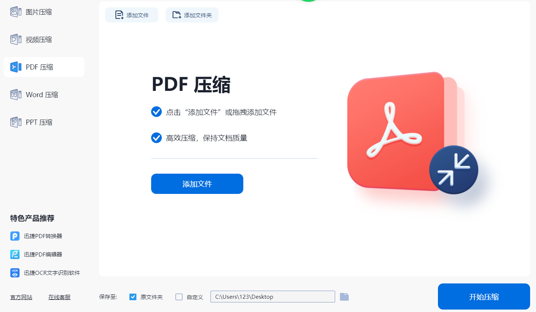
Task: Toggle the 原文件夹 checkbox
Action: pyautogui.click(x=133, y=297)
